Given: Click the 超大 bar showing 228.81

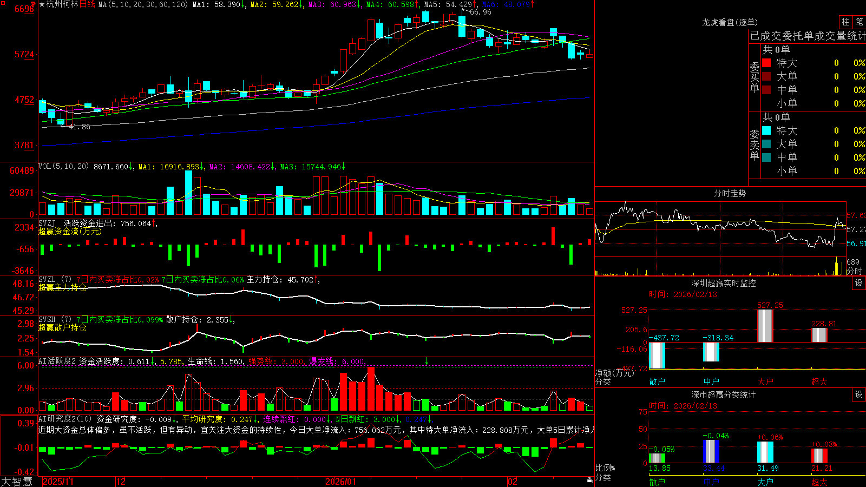Looking at the screenshot, I should click(x=819, y=335).
